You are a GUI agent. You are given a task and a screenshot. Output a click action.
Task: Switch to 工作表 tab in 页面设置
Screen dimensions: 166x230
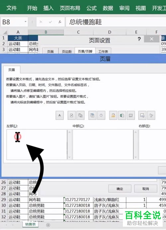tap(103, 51)
